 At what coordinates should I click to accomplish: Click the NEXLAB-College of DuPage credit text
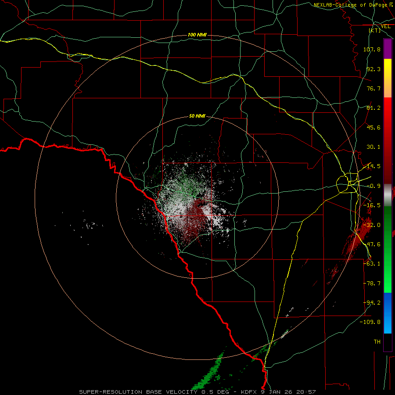click(350, 5)
